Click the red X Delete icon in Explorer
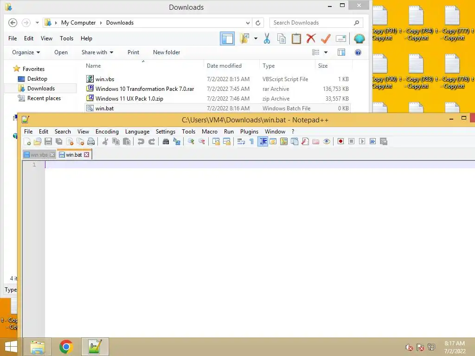Screen dimensions: 475x356 (311, 38)
